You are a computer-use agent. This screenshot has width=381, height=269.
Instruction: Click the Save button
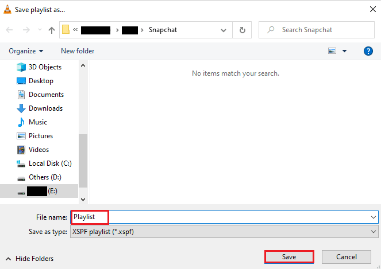point(289,257)
